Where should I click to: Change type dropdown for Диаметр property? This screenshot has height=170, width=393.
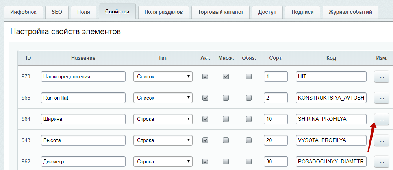[163, 161]
